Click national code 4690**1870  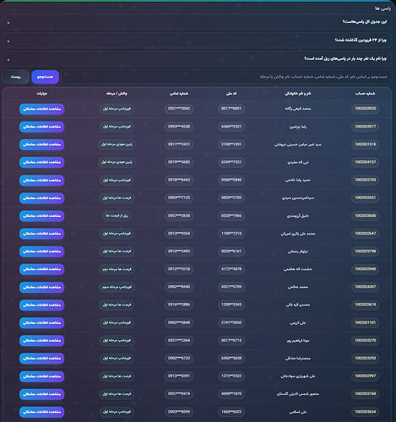click(231, 394)
